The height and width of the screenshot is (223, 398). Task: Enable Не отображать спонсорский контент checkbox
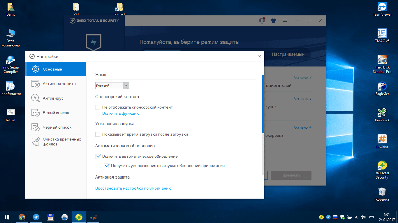(98, 107)
